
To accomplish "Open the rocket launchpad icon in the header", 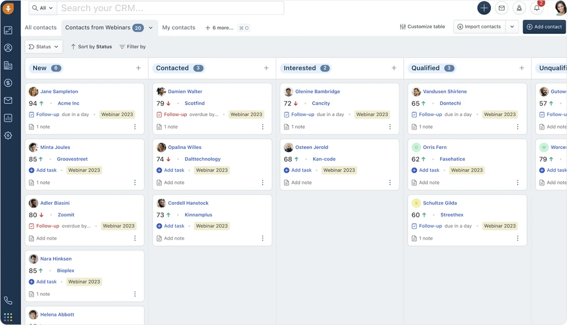I will (x=519, y=8).
